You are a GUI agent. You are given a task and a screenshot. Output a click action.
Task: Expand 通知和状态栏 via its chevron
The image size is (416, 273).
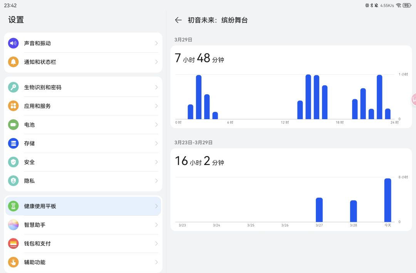(156, 62)
